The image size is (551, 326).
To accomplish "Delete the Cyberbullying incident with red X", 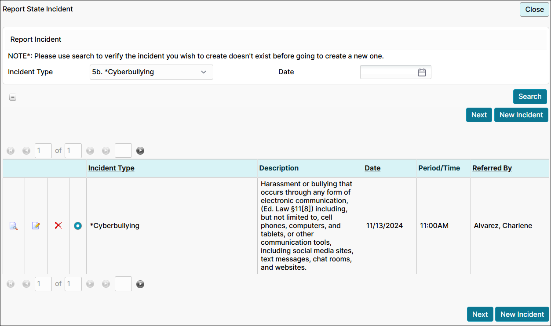I will [x=58, y=225].
